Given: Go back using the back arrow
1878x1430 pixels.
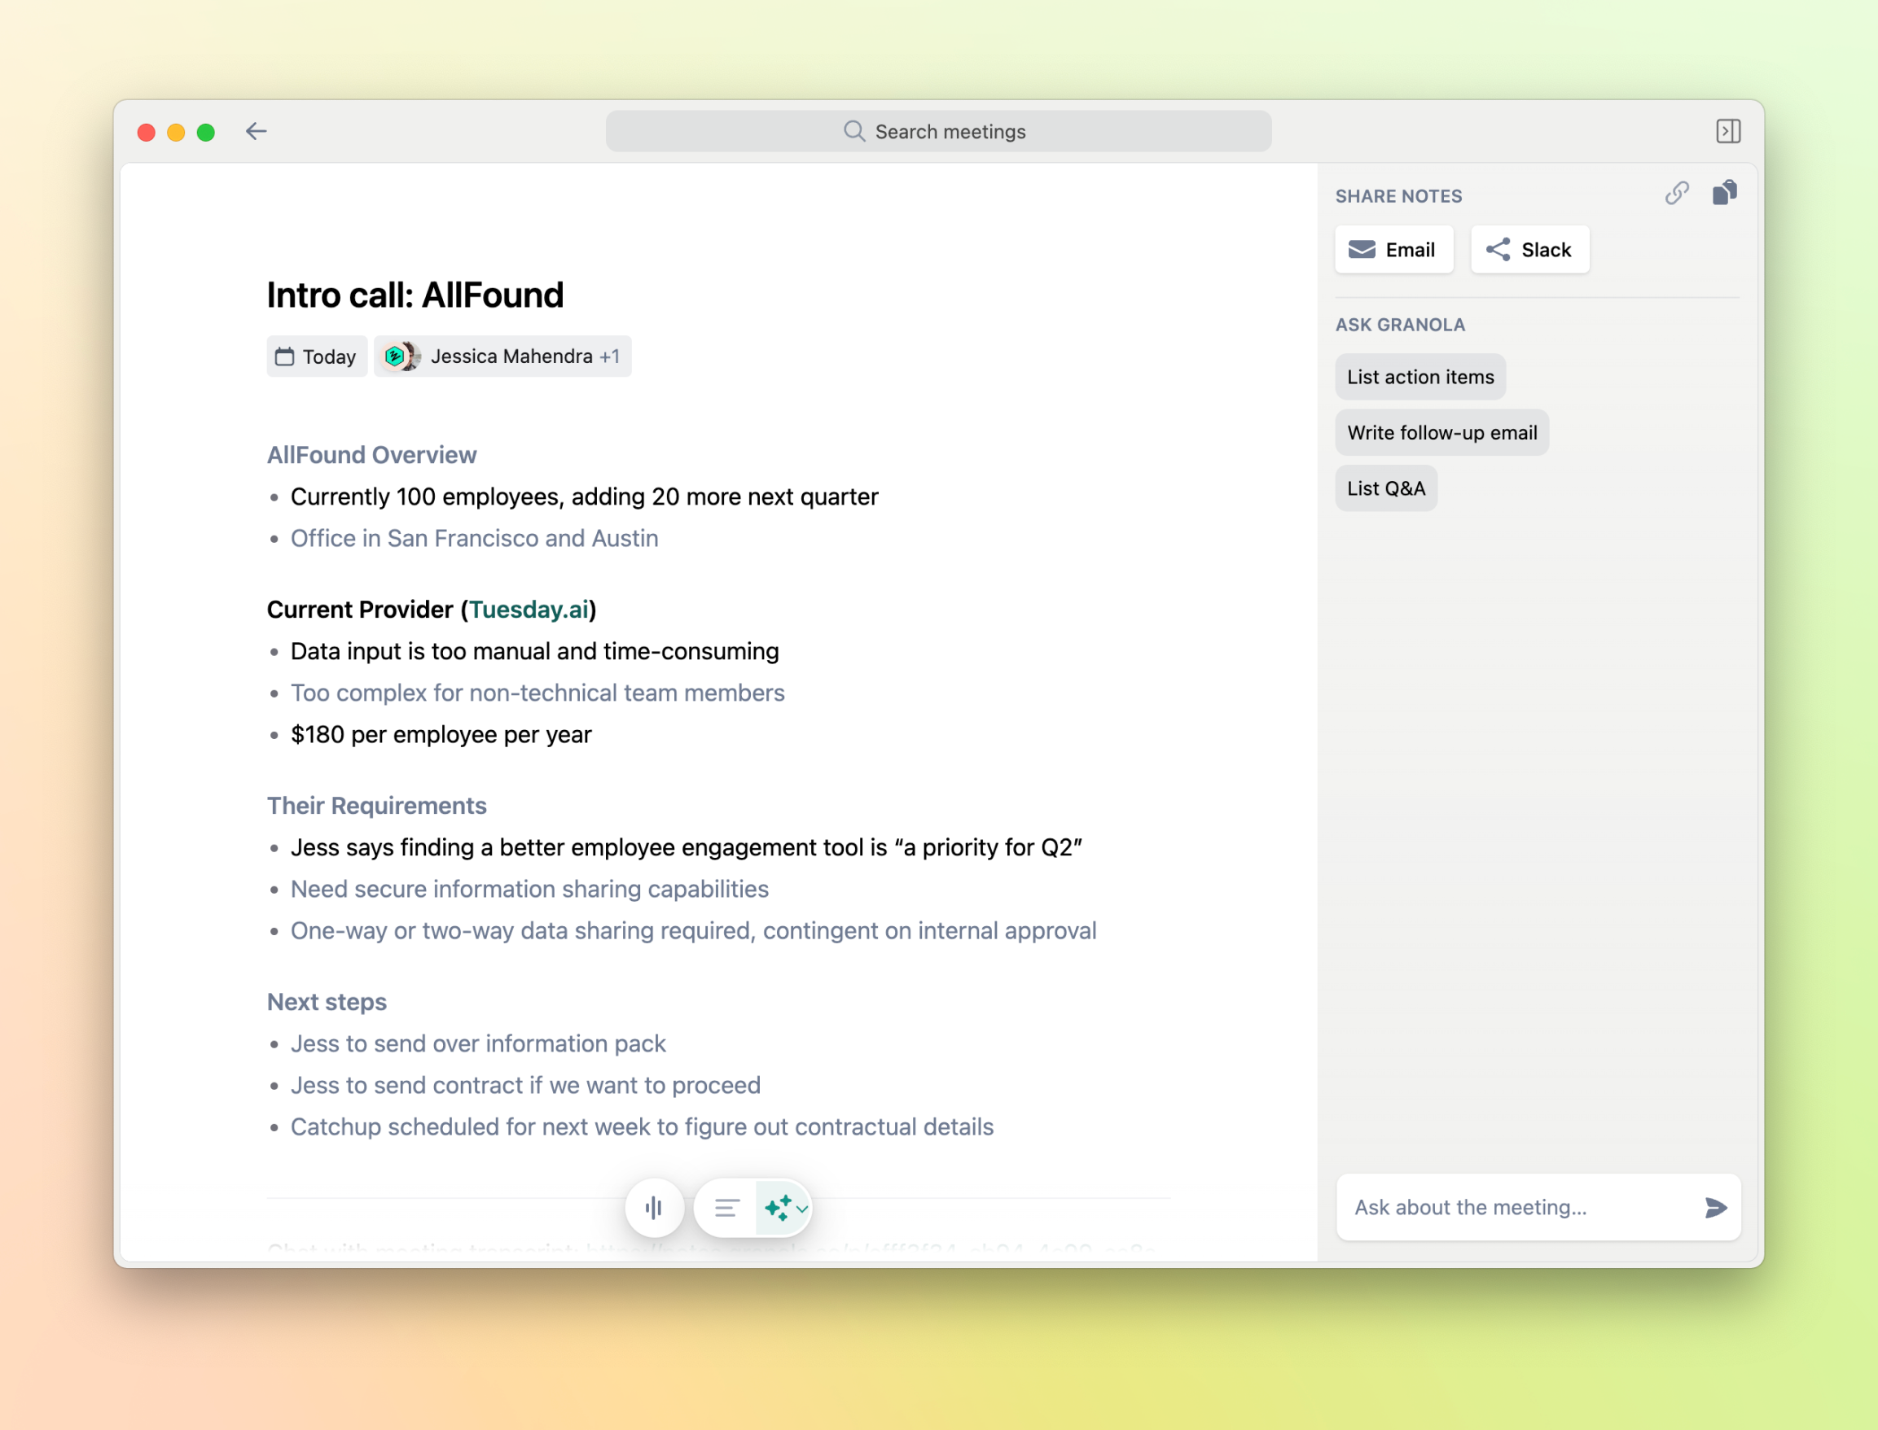Looking at the screenshot, I should (x=256, y=131).
